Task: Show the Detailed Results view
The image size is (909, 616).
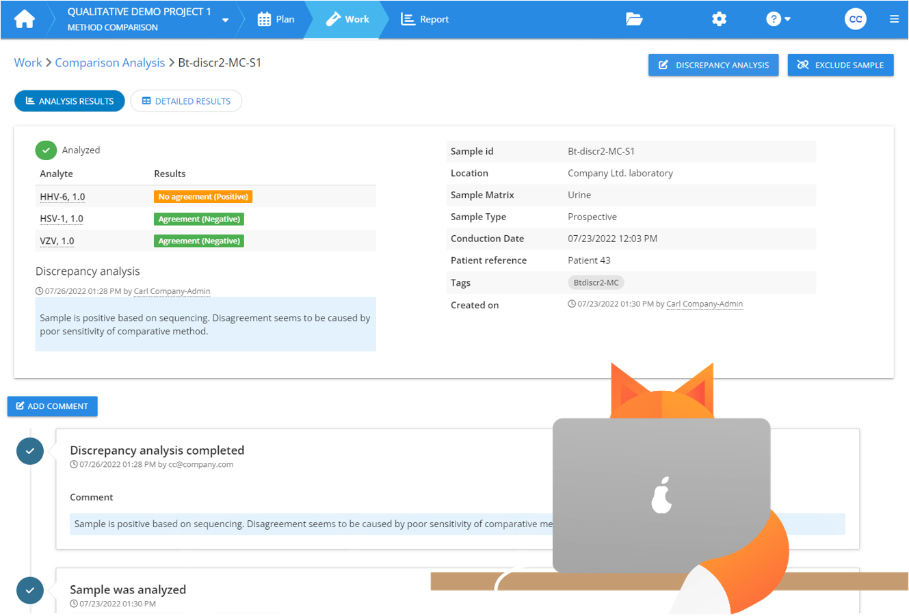Action: (186, 101)
